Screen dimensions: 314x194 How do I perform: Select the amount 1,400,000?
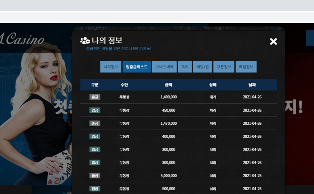click(x=168, y=97)
